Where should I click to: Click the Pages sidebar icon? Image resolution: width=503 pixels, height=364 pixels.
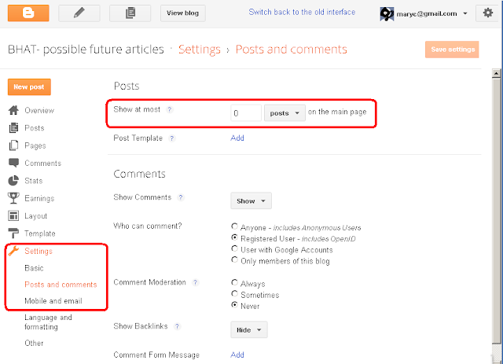click(x=13, y=145)
